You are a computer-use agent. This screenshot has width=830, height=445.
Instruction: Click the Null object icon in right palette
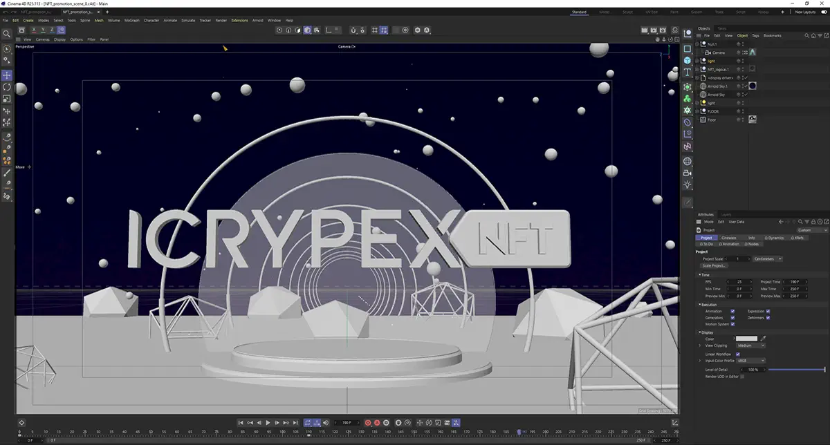click(x=688, y=34)
